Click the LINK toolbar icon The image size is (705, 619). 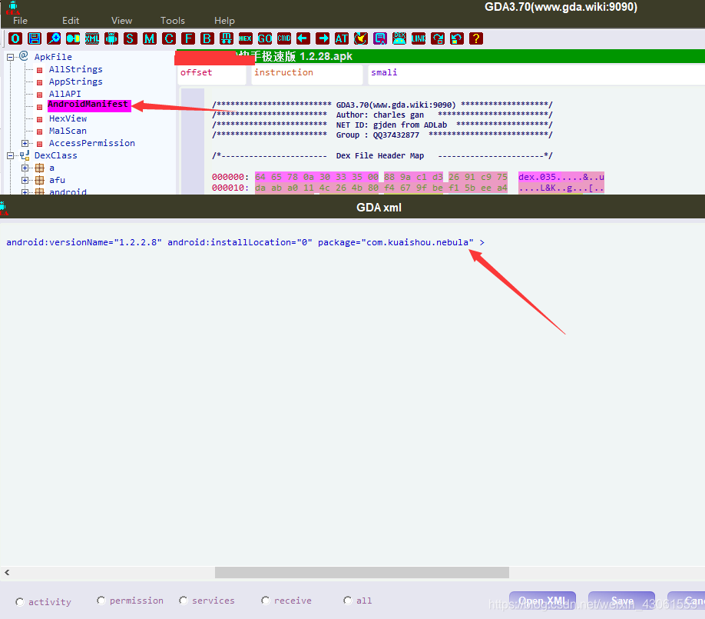418,38
